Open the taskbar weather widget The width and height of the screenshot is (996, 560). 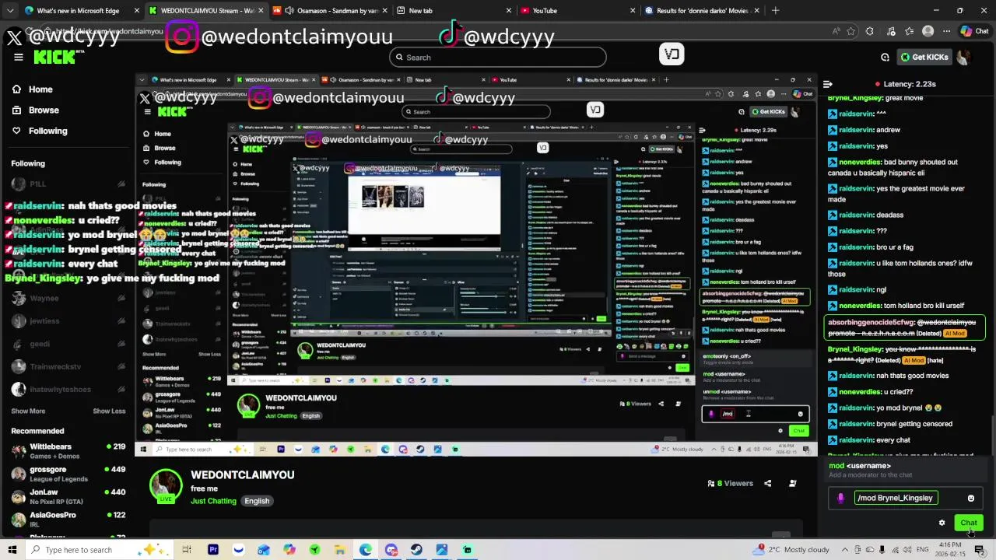792,550
